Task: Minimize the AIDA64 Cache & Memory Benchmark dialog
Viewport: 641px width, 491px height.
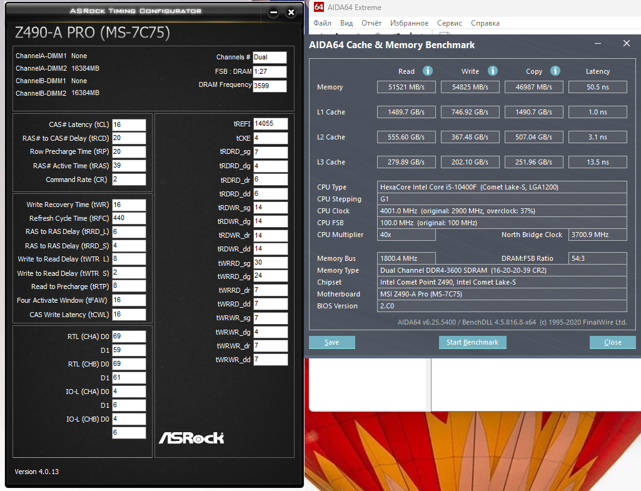Action: [598, 43]
